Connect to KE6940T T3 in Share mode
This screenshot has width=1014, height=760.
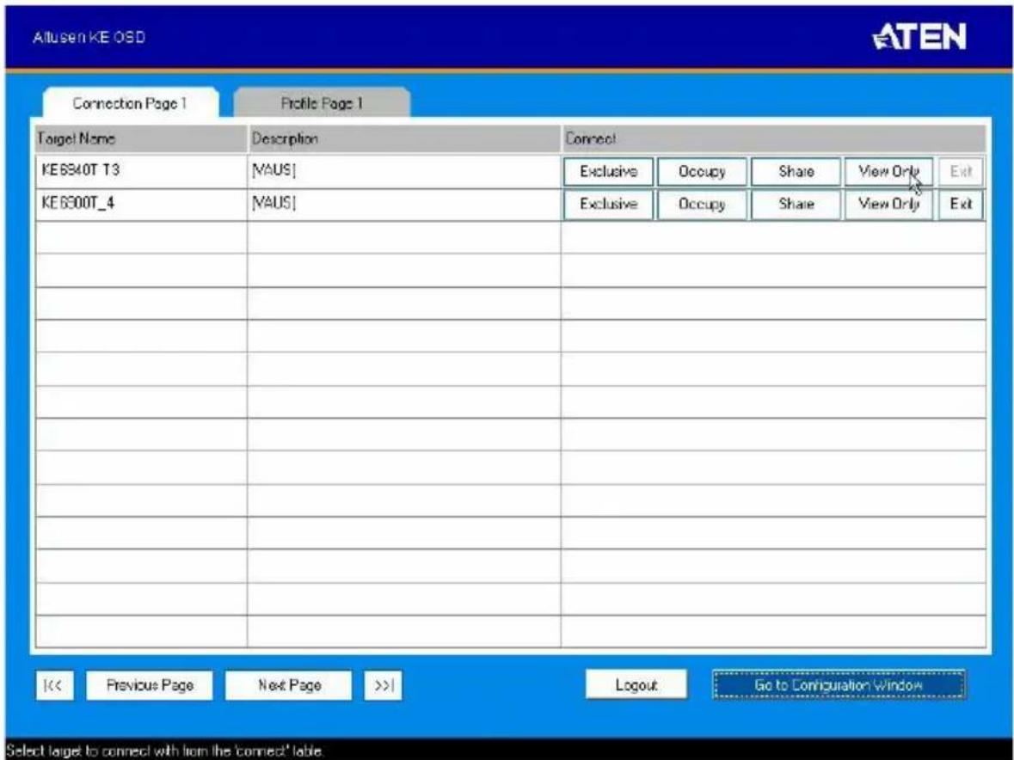pos(796,172)
